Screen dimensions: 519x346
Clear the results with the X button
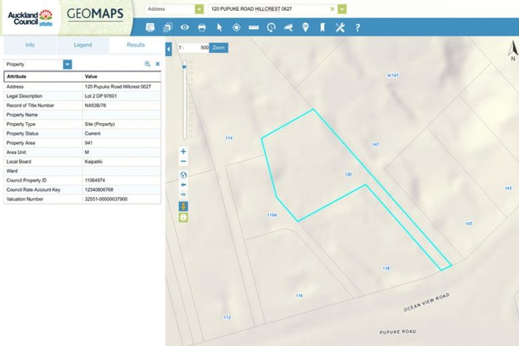pos(157,64)
